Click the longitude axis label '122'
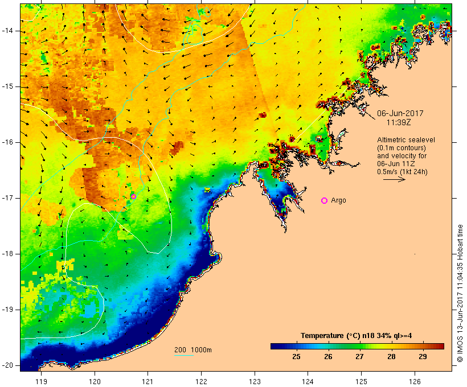467x387 pixels. [201, 381]
